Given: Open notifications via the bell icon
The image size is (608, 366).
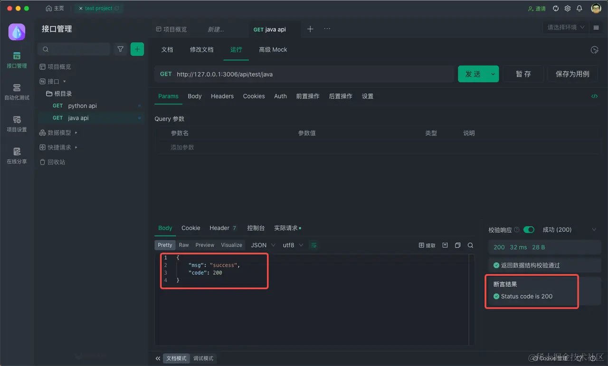Looking at the screenshot, I should (x=579, y=9).
